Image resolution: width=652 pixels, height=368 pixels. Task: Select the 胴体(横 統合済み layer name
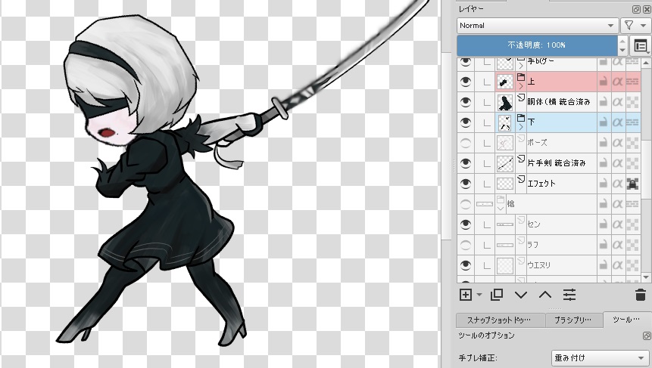(x=559, y=102)
